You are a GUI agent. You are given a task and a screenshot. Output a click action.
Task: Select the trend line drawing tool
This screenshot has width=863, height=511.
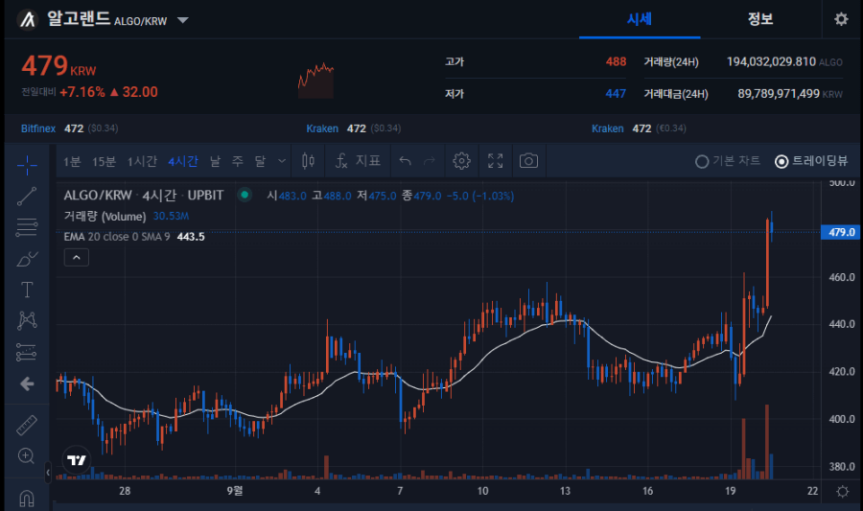pyautogui.click(x=27, y=197)
